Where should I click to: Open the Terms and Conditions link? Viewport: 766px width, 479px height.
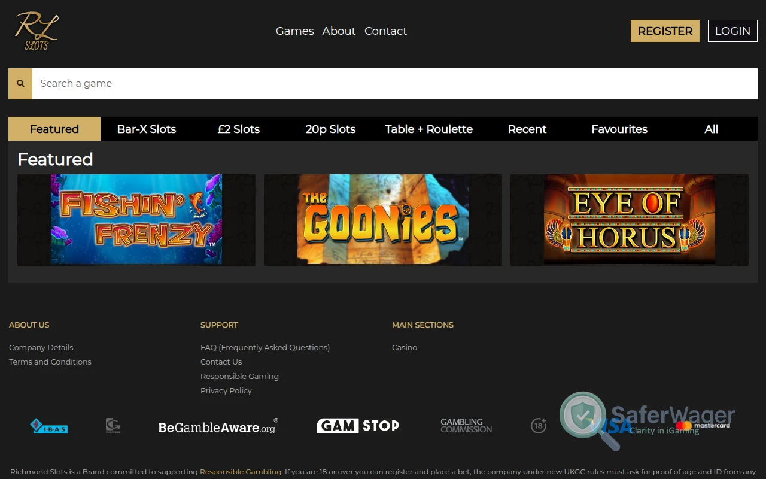pyautogui.click(x=50, y=362)
